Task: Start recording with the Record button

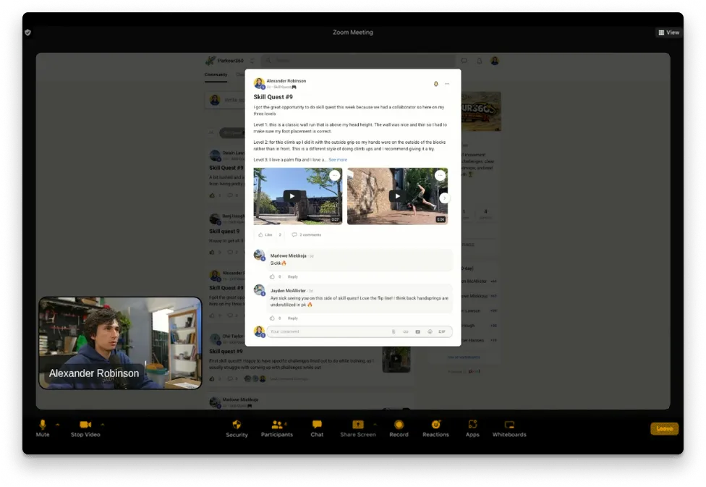Action: [399, 428]
